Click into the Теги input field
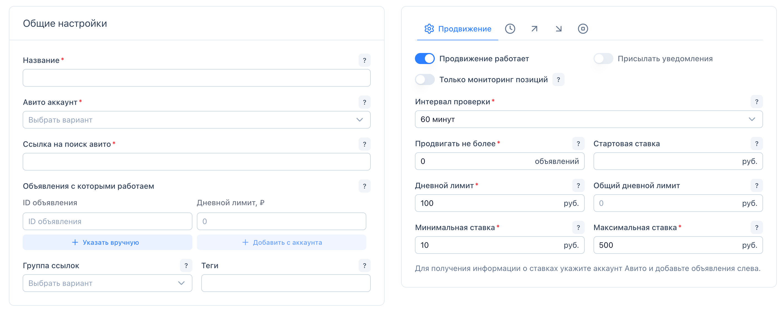 click(x=285, y=283)
